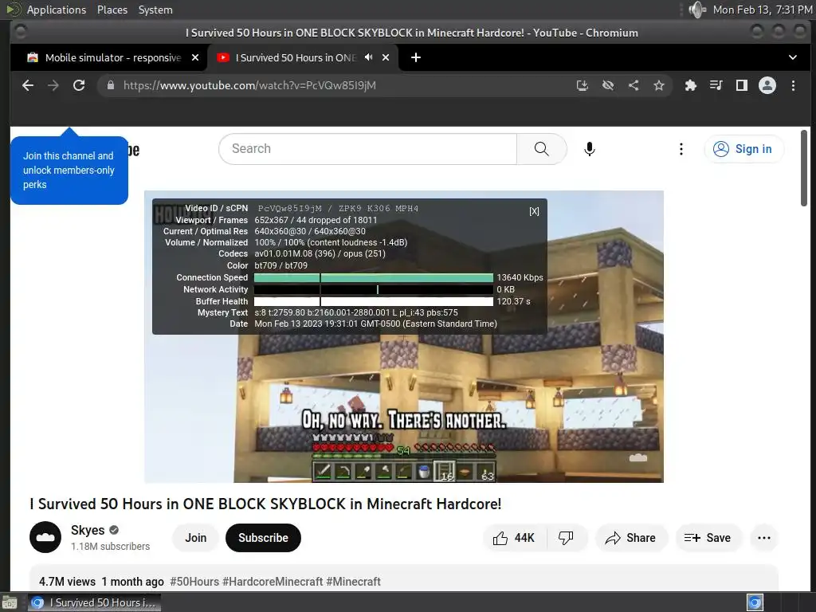
Task: Focus the YouTube Search field
Action: 368,149
